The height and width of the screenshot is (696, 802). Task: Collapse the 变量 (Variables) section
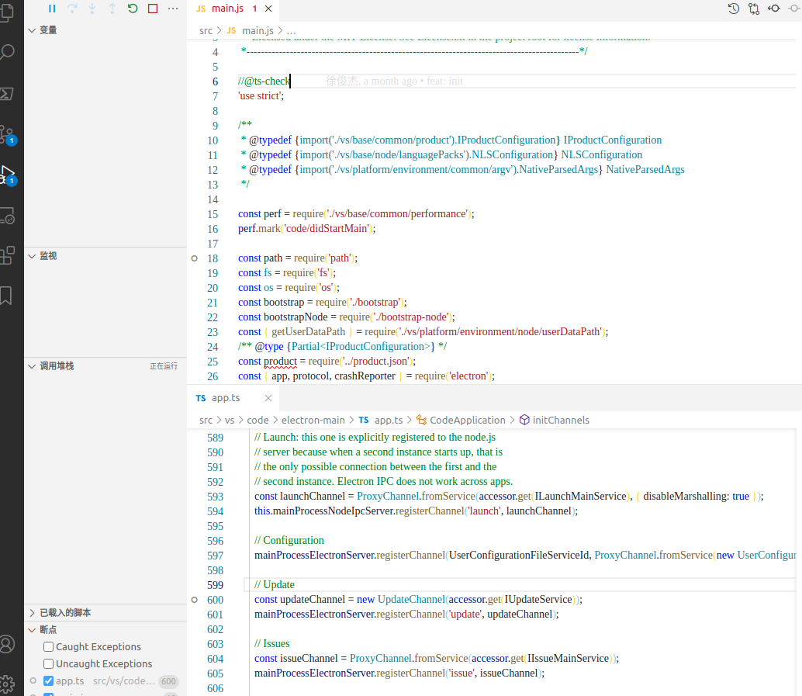pos(32,30)
